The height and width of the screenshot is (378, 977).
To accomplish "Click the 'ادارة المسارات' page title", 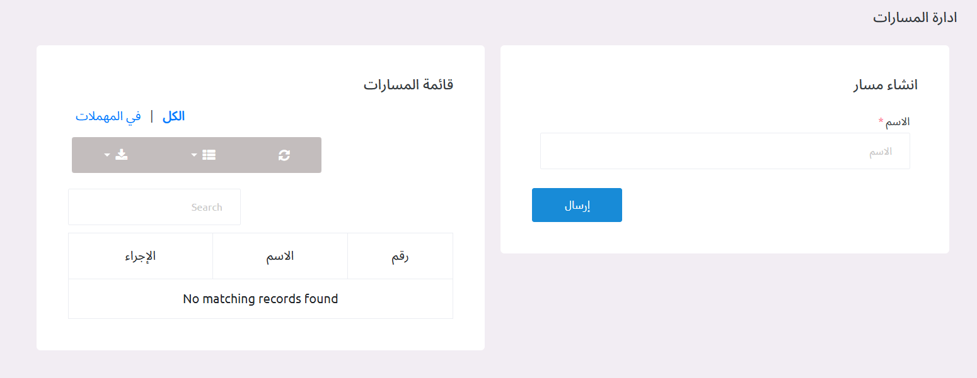I will 915,17.
